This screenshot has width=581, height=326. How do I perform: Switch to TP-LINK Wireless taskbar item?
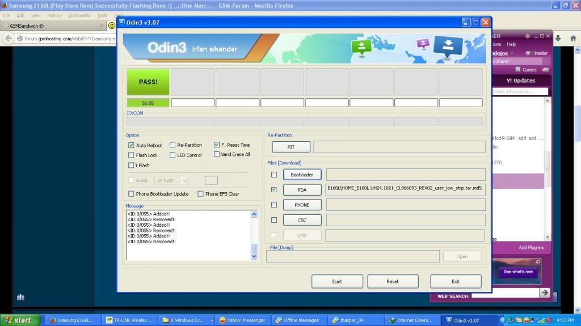(129, 320)
